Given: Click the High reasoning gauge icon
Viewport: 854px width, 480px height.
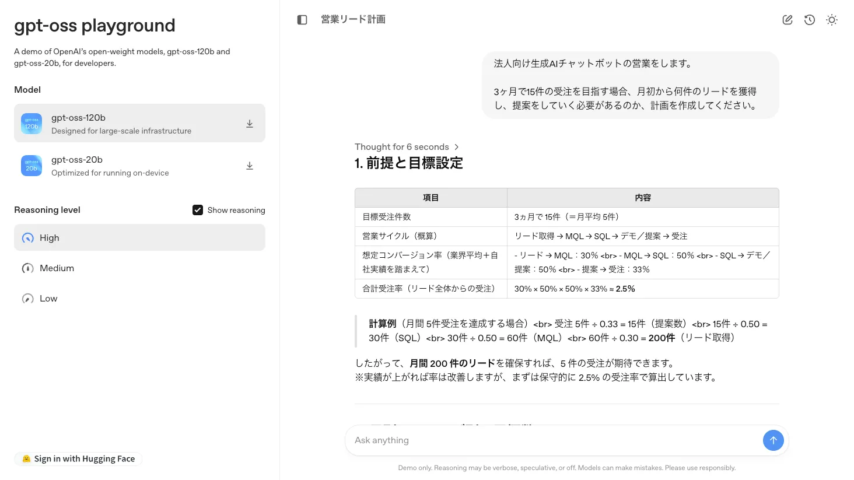Looking at the screenshot, I should click(28, 238).
